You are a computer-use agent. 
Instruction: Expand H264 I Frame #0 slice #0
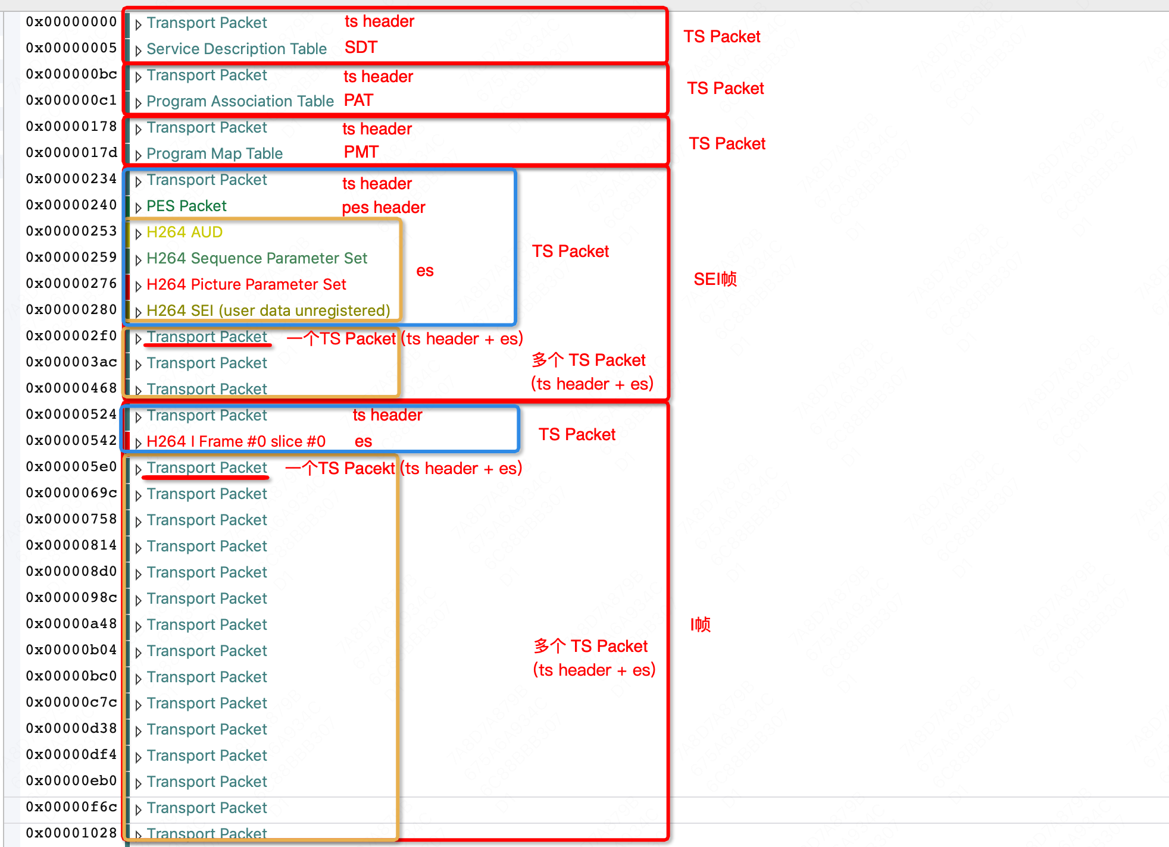[x=138, y=443]
